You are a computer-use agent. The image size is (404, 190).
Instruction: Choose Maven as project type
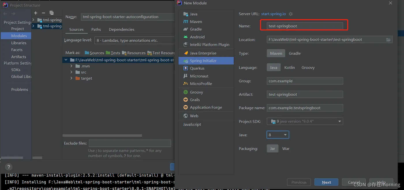click(276, 53)
